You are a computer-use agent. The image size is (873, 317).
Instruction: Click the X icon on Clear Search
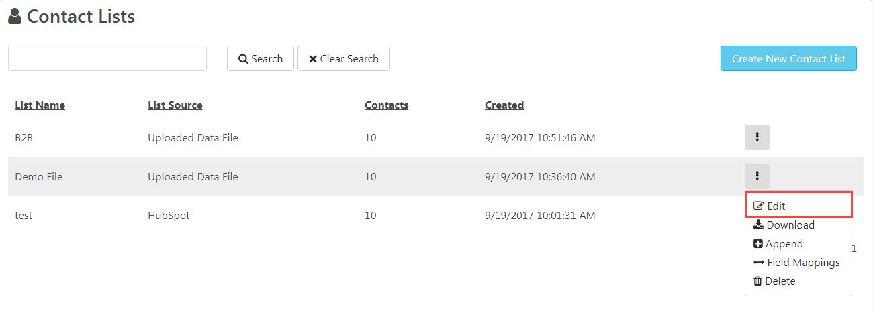pos(312,59)
